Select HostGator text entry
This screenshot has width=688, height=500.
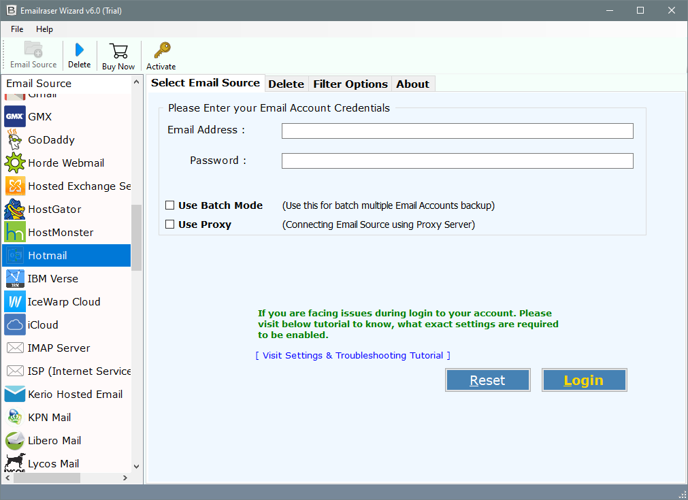(55, 210)
